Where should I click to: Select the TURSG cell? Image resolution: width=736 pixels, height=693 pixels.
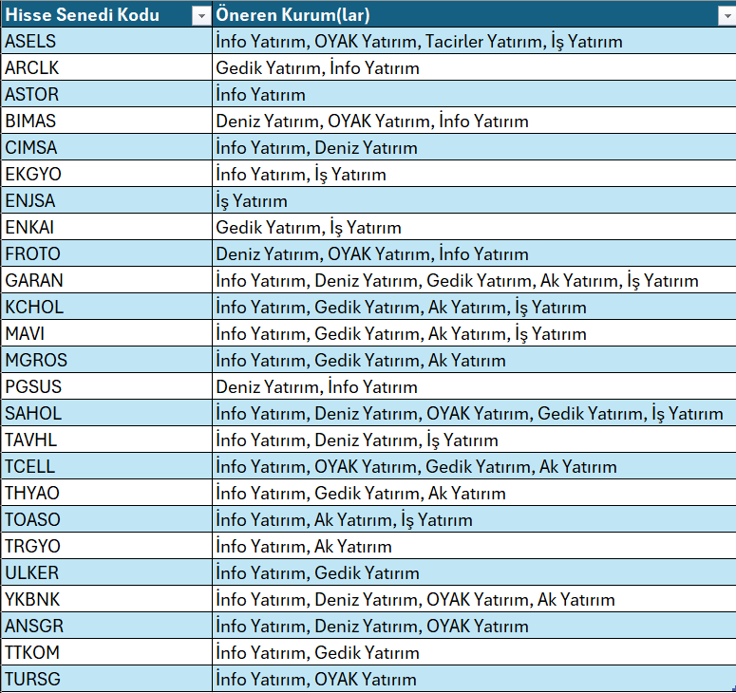point(106,679)
